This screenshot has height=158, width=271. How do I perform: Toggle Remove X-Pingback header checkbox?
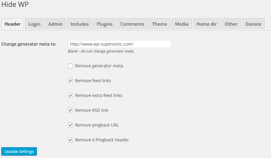point(70,140)
